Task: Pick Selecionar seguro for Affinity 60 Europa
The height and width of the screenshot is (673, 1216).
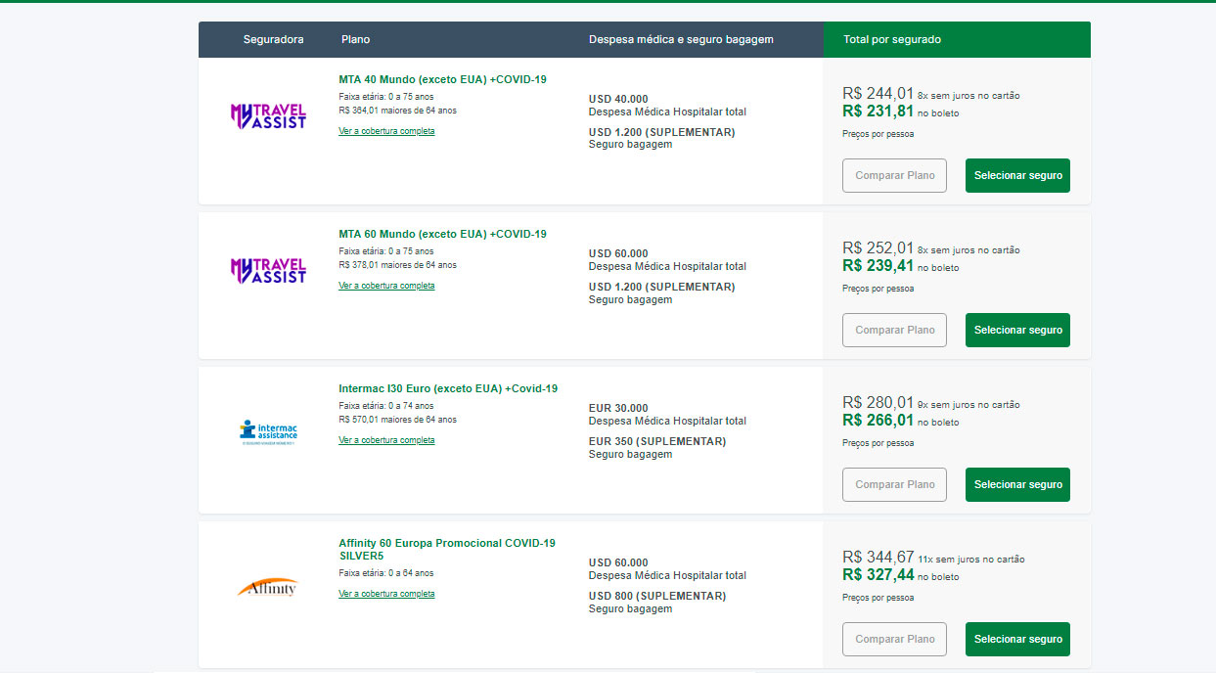Action: click(x=1017, y=639)
